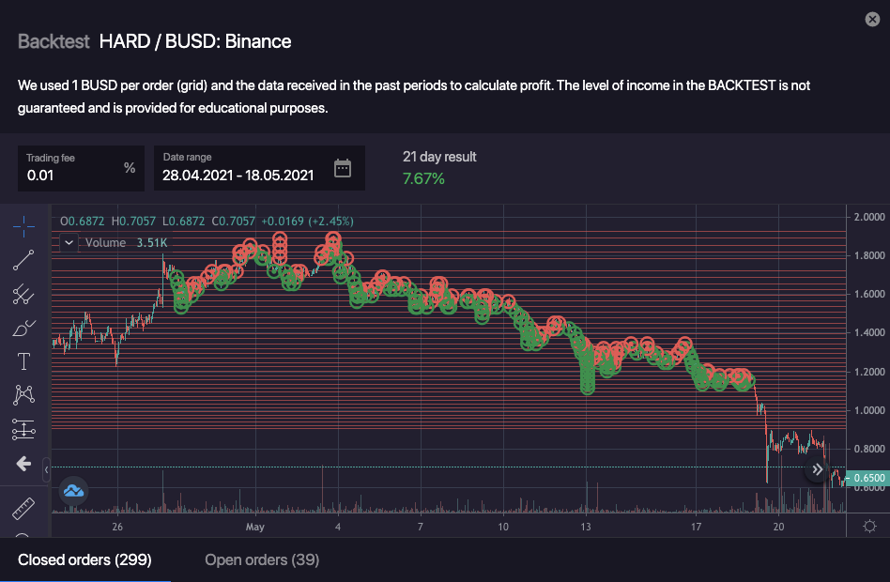The width and height of the screenshot is (890, 582).
Task: Select the crosshair cursor tool
Action: tap(23, 226)
